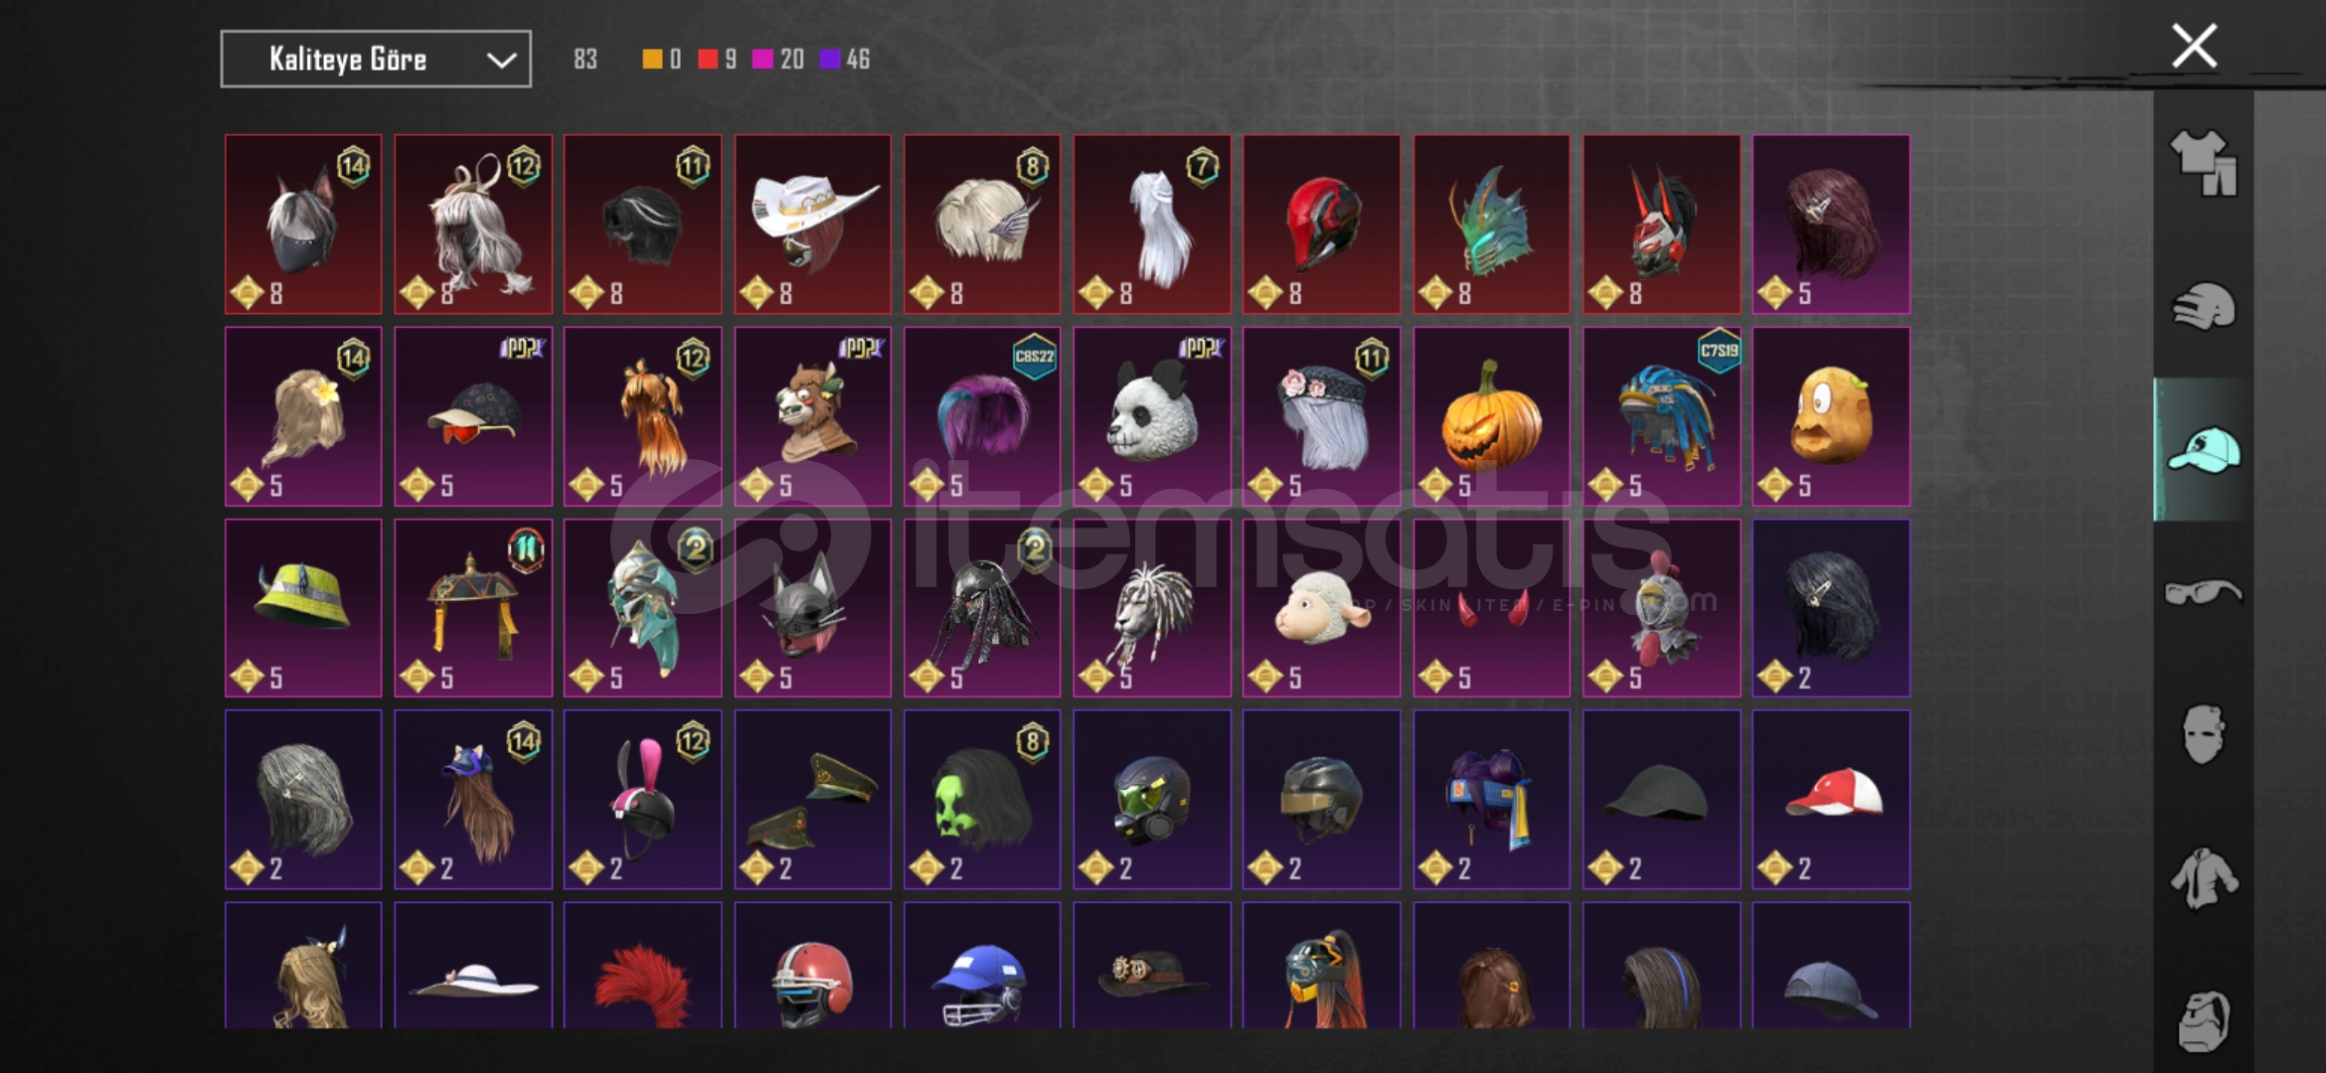Viewport: 2326px width, 1073px height.
Task: Select the sheep head item
Action: coord(1321,608)
